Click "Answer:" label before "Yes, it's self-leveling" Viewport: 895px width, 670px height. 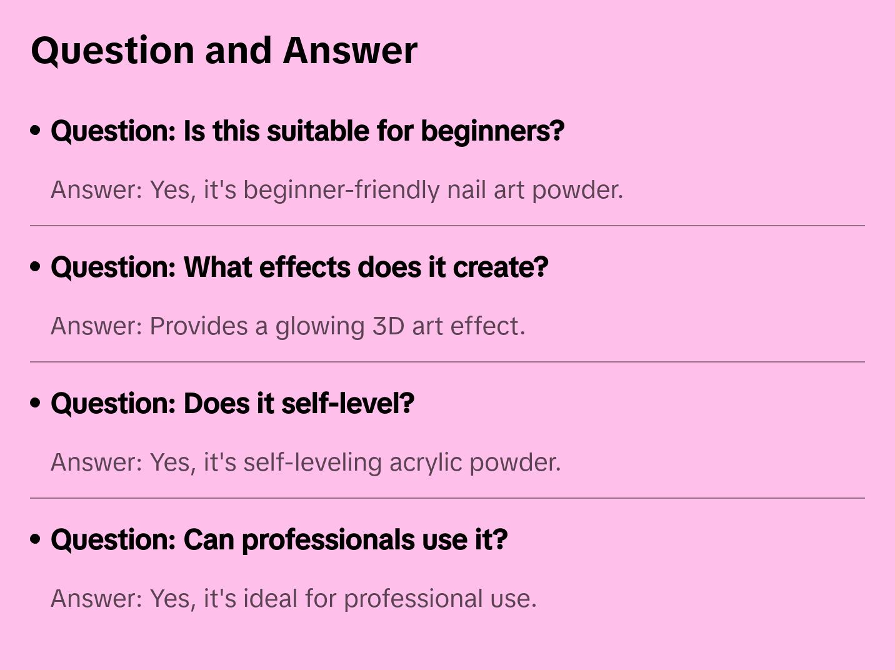coord(97,462)
